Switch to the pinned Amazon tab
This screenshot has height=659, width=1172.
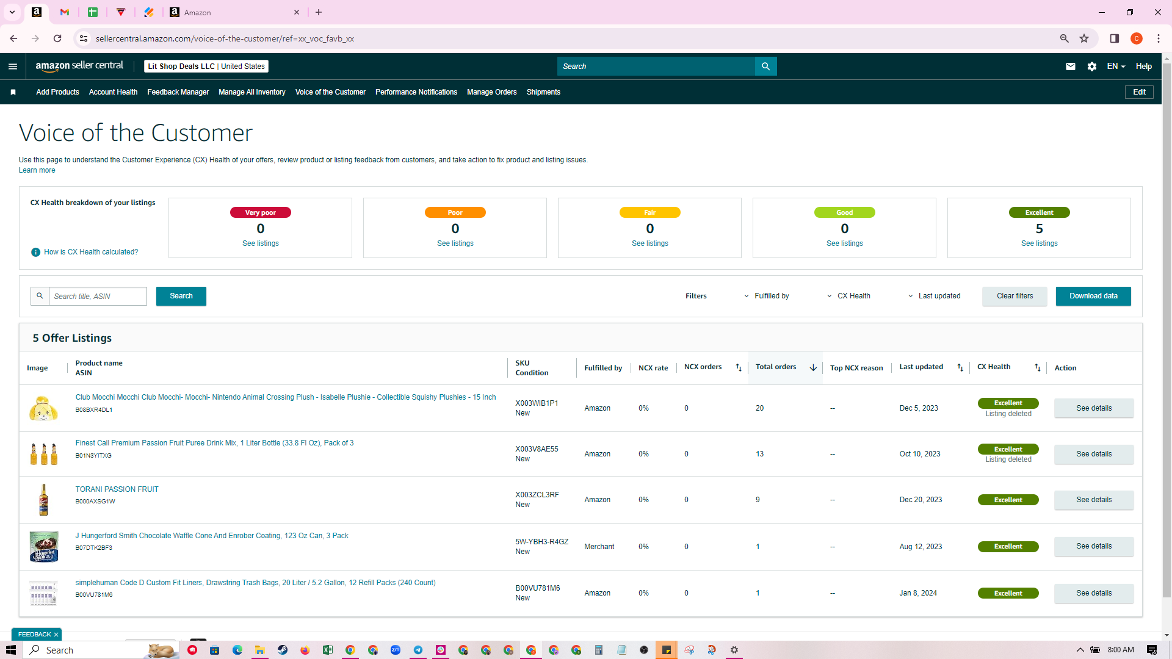point(37,12)
